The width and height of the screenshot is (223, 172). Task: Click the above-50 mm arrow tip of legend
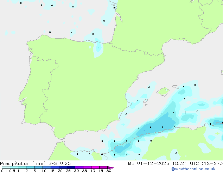click(111, 167)
